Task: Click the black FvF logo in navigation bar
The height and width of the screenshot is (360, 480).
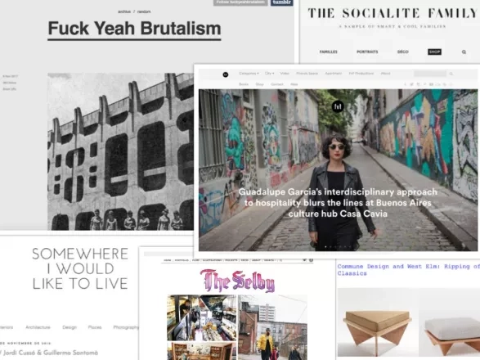Action: (226, 74)
